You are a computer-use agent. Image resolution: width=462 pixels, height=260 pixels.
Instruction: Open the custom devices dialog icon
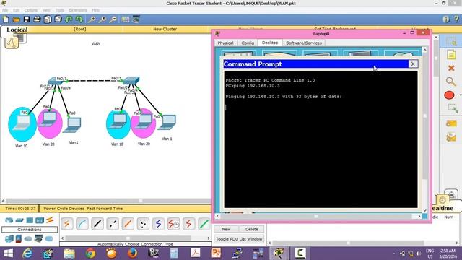point(136,19)
